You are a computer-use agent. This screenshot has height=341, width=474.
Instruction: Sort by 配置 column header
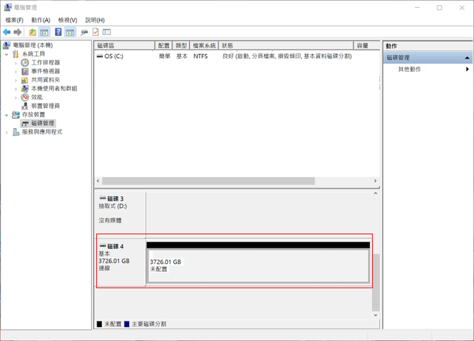point(163,45)
